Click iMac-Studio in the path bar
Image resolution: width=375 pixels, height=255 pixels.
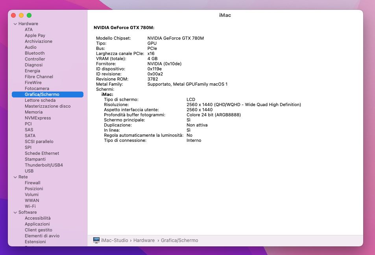[115, 240]
